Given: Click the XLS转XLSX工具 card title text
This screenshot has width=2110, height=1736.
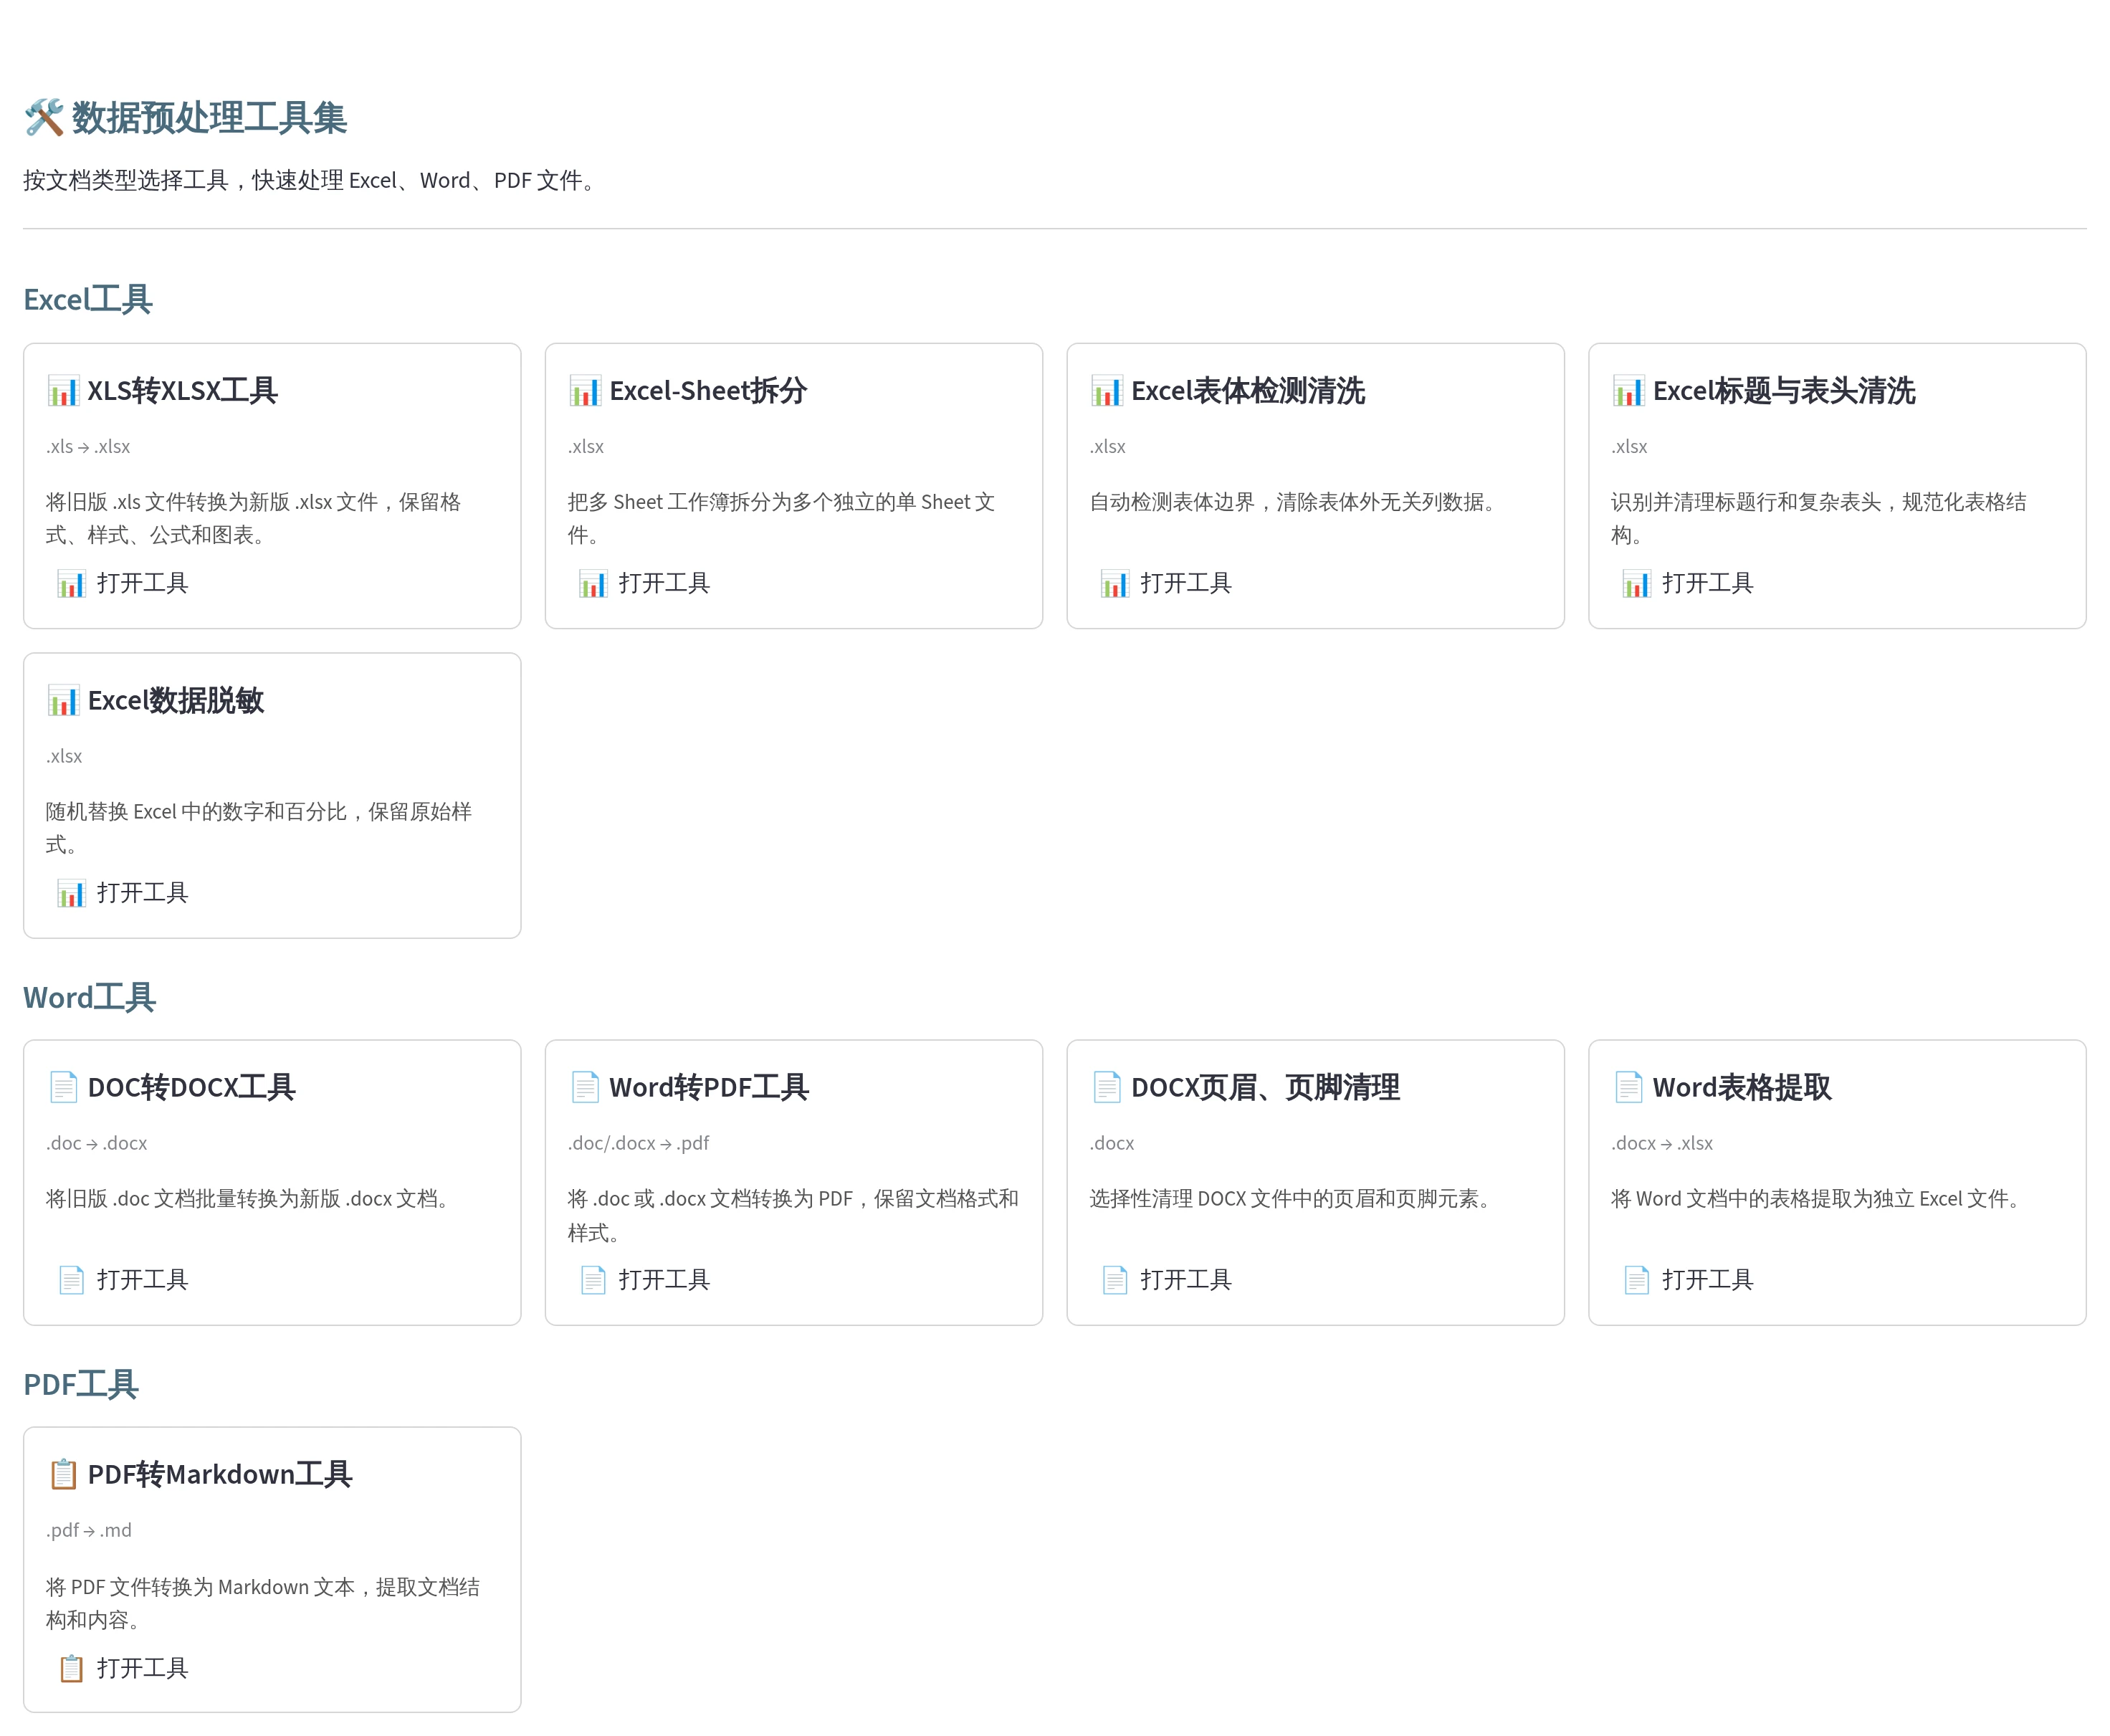Looking at the screenshot, I should pos(183,391).
